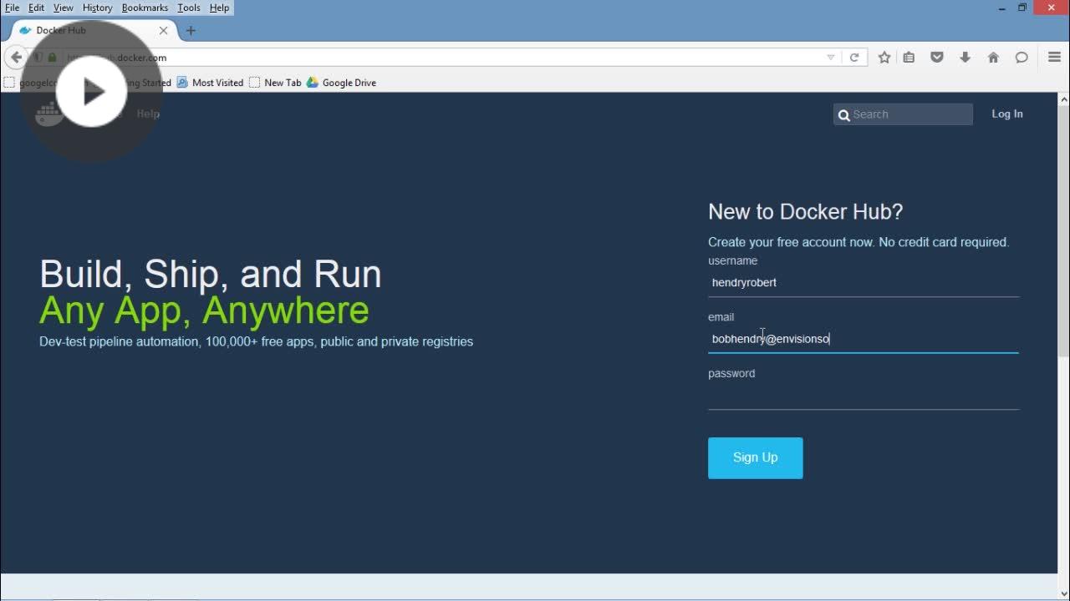Open the View menu
Screen dimensions: 1070x601
coord(64,8)
